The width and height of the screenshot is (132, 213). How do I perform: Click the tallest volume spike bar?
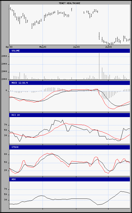click(x=99, y=66)
